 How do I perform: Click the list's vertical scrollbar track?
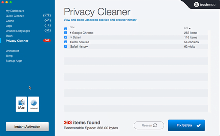[x=209, y=71]
